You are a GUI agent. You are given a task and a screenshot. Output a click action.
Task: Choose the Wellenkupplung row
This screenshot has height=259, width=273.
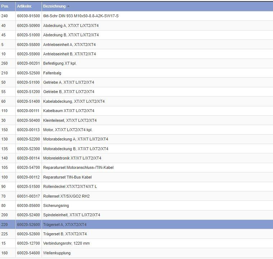coord(57,253)
